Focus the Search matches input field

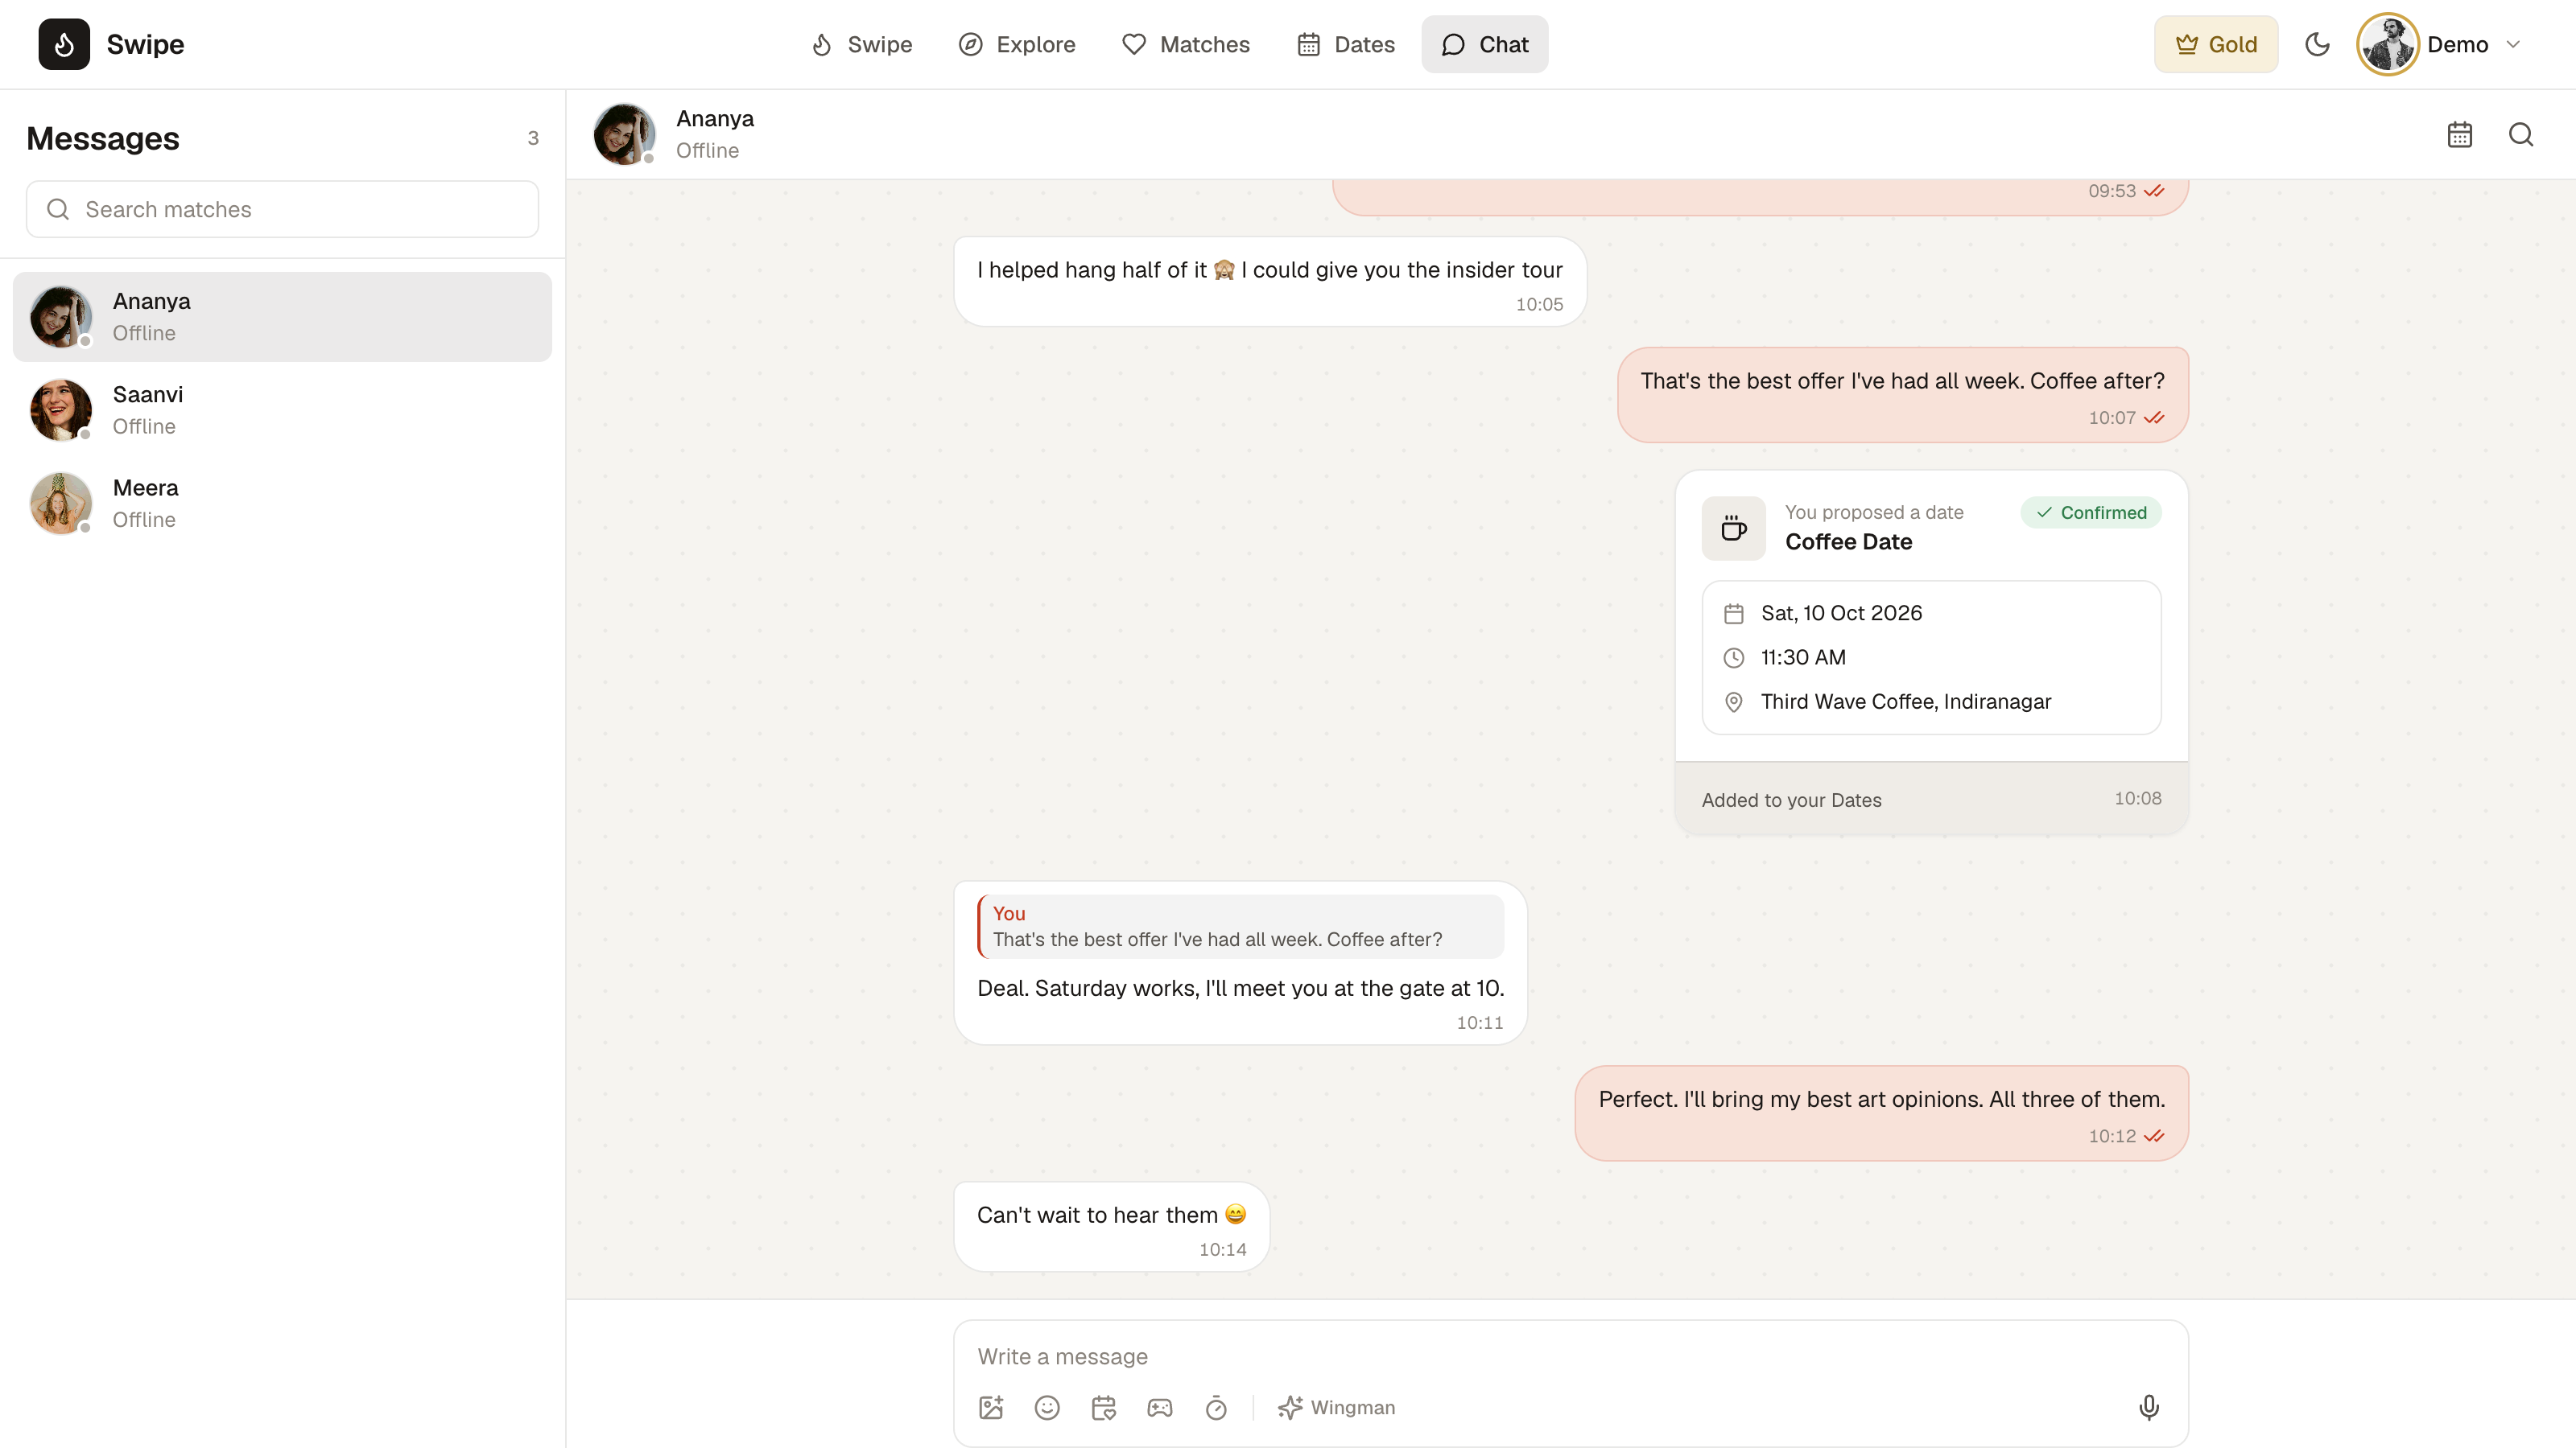(282, 209)
